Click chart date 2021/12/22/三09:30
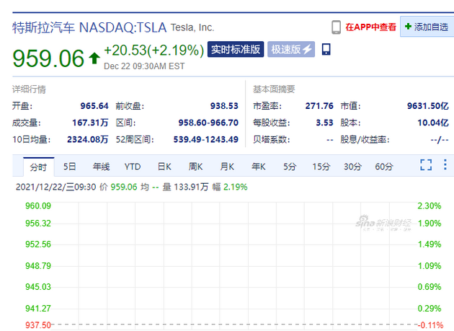 [x=56, y=187]
